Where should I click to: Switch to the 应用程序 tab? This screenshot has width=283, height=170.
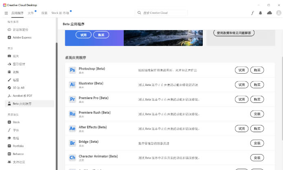pos(18,13)
